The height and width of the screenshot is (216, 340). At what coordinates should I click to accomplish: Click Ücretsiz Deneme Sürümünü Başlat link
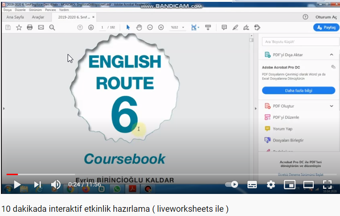tap(301, 175)
